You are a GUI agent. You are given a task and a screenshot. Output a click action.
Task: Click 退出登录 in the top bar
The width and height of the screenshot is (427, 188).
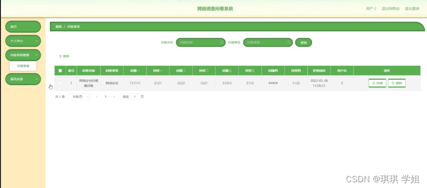(412, 9)
